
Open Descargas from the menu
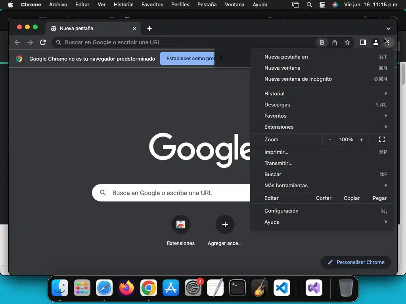[322, 104]
